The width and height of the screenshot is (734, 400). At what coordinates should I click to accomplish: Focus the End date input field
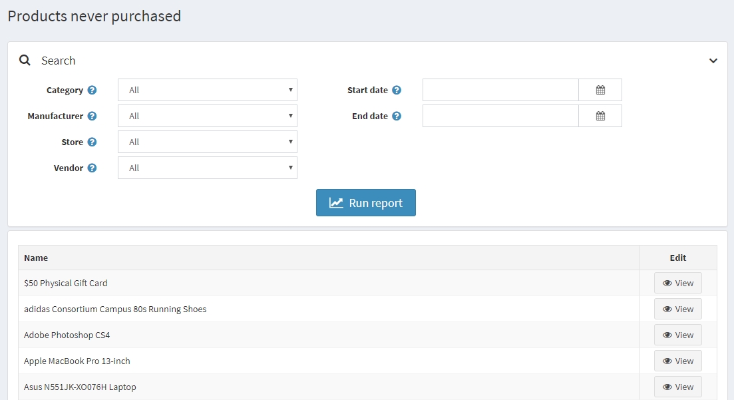click(500, 116)
